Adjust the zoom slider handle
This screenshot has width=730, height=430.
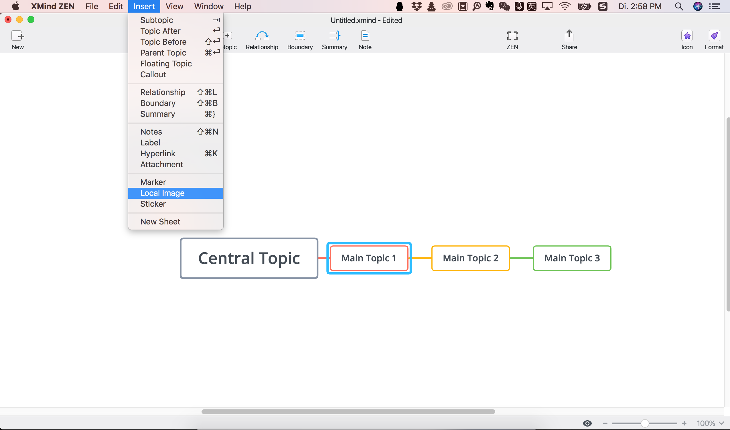point(644,423)
